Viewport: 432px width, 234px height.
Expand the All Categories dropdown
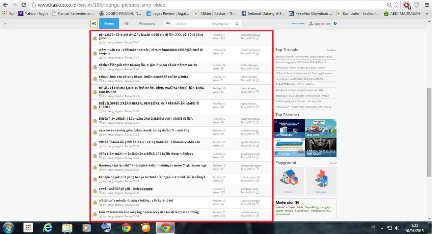[221, 24]
